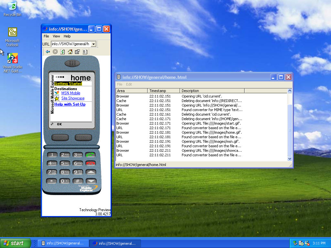
Task: Click the MSN butterfly icon on the phone screen
Action: click(57, 93)
